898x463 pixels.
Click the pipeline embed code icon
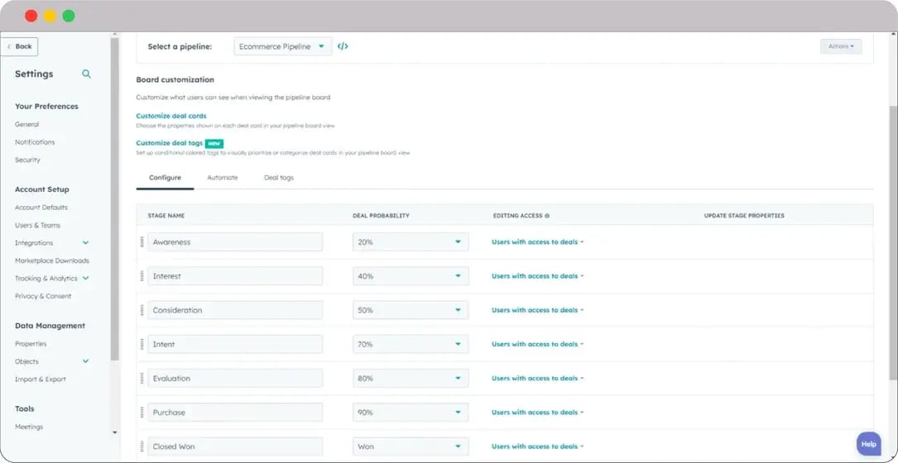343,46
